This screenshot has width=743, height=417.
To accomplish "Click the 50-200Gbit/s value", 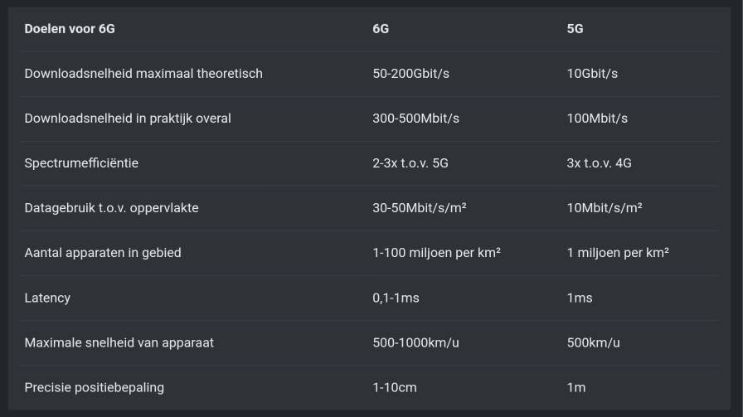I will click(410, 74).
